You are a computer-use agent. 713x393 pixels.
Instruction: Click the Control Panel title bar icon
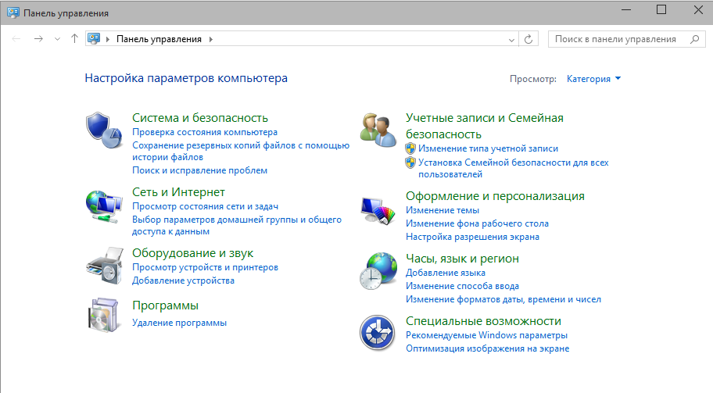13,13
